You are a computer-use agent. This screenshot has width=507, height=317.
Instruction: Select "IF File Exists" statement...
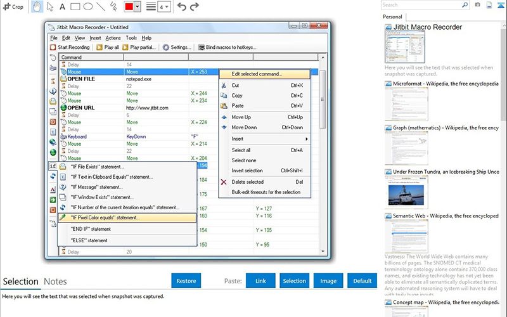127,167
